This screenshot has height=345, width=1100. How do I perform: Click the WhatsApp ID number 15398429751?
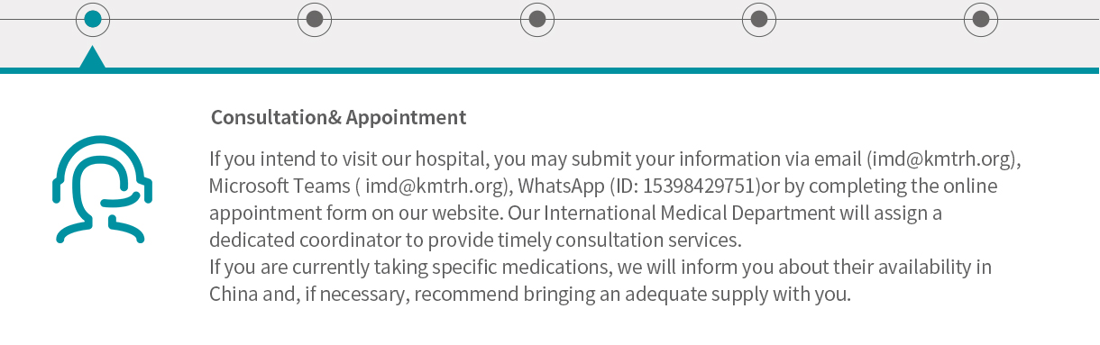coord(699,186)
